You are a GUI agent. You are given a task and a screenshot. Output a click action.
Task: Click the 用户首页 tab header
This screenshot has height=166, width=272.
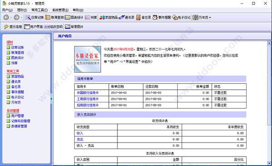(x=65, y=36)
